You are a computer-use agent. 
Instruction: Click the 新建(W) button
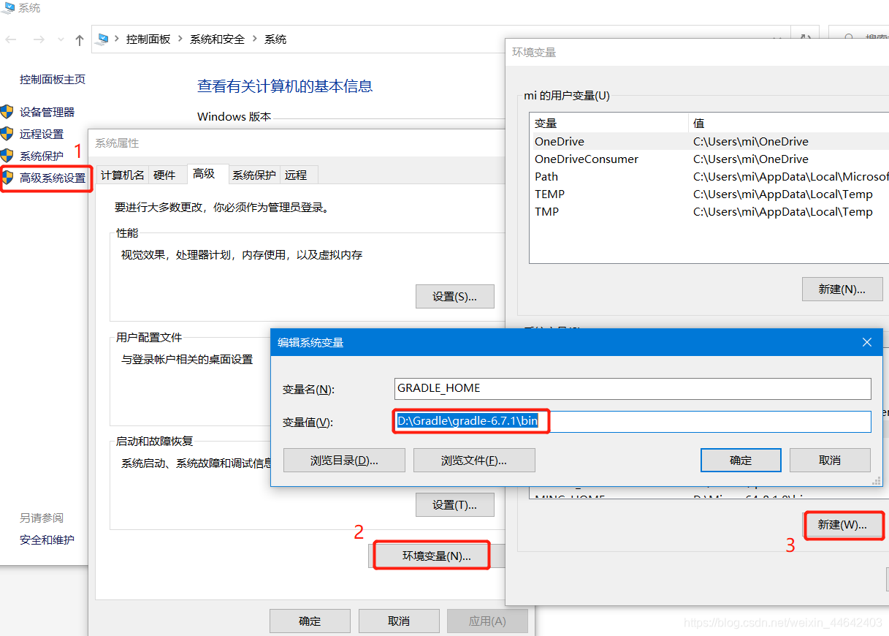pyautogui.click(x=844, y=526)
